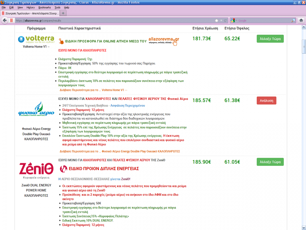
Task: Open the View menu
Action: click(x=20, y=7)
